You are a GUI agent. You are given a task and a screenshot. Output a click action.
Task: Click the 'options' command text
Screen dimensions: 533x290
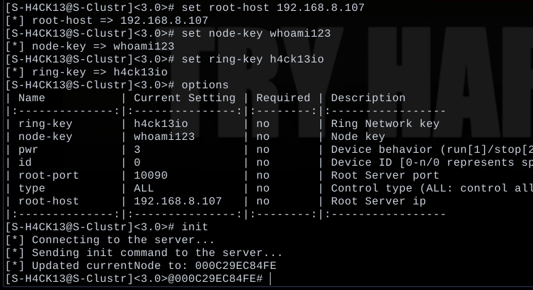tap(205, 85)
